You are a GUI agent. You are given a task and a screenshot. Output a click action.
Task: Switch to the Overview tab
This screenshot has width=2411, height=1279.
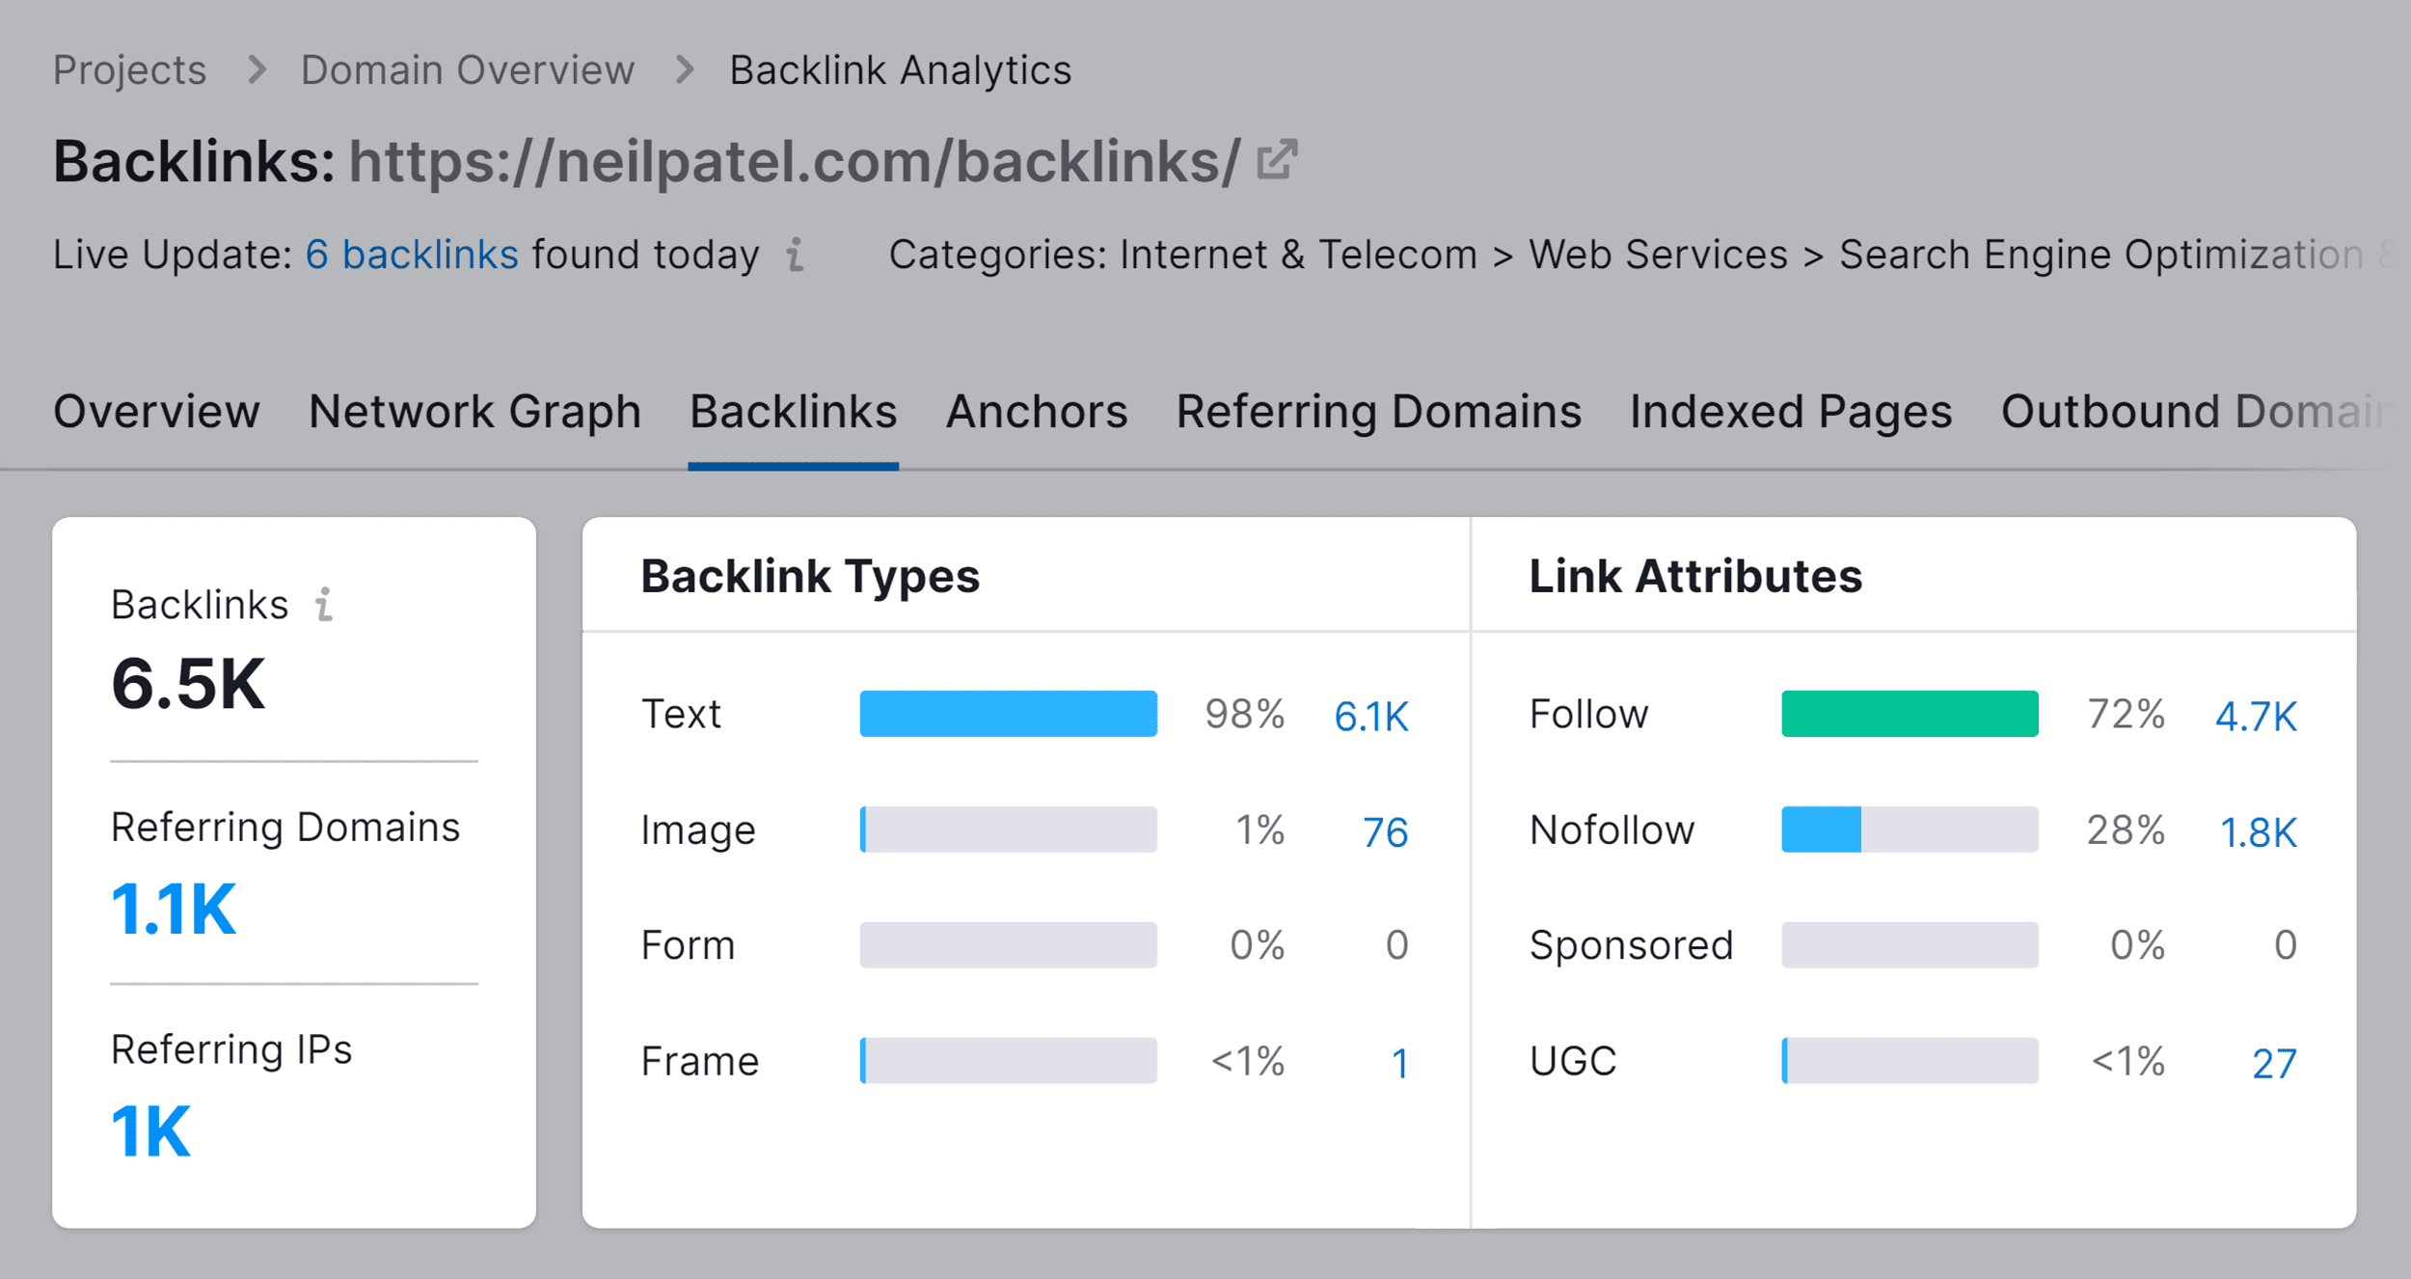(x=154, y=412)
